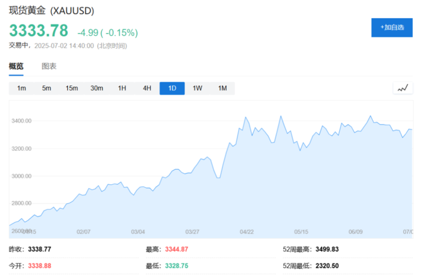Click the 04/22 date axis label

(247, 231)
